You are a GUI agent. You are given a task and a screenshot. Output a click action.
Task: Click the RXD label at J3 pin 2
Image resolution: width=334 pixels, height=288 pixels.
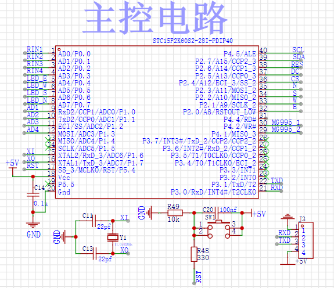(x=285, y=233)
